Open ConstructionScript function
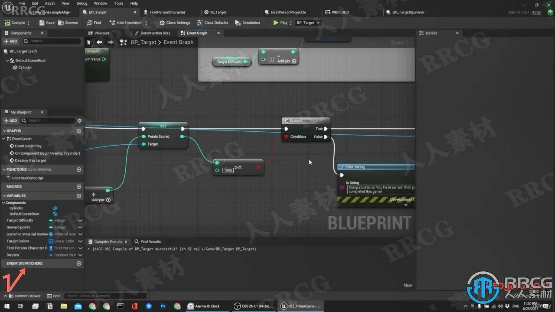The image size is (555, 312). [27, 178]
